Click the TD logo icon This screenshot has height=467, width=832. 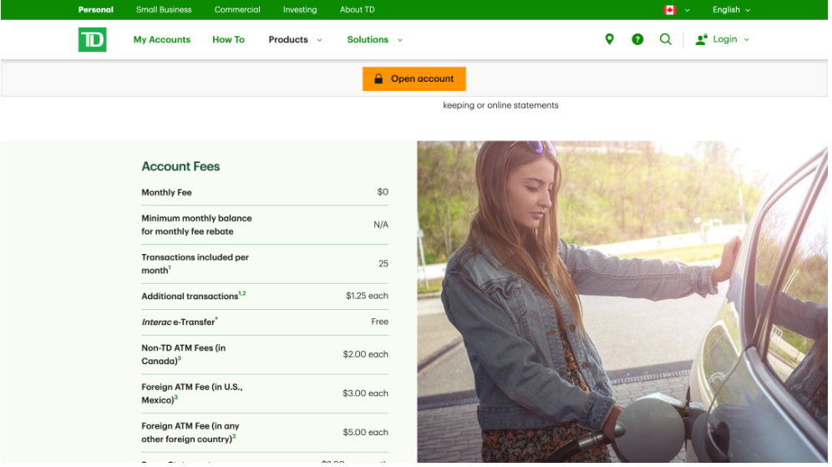[x=92, y=39]
